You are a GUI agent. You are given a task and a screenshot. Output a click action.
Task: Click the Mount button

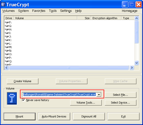click(x=20, y=116)
